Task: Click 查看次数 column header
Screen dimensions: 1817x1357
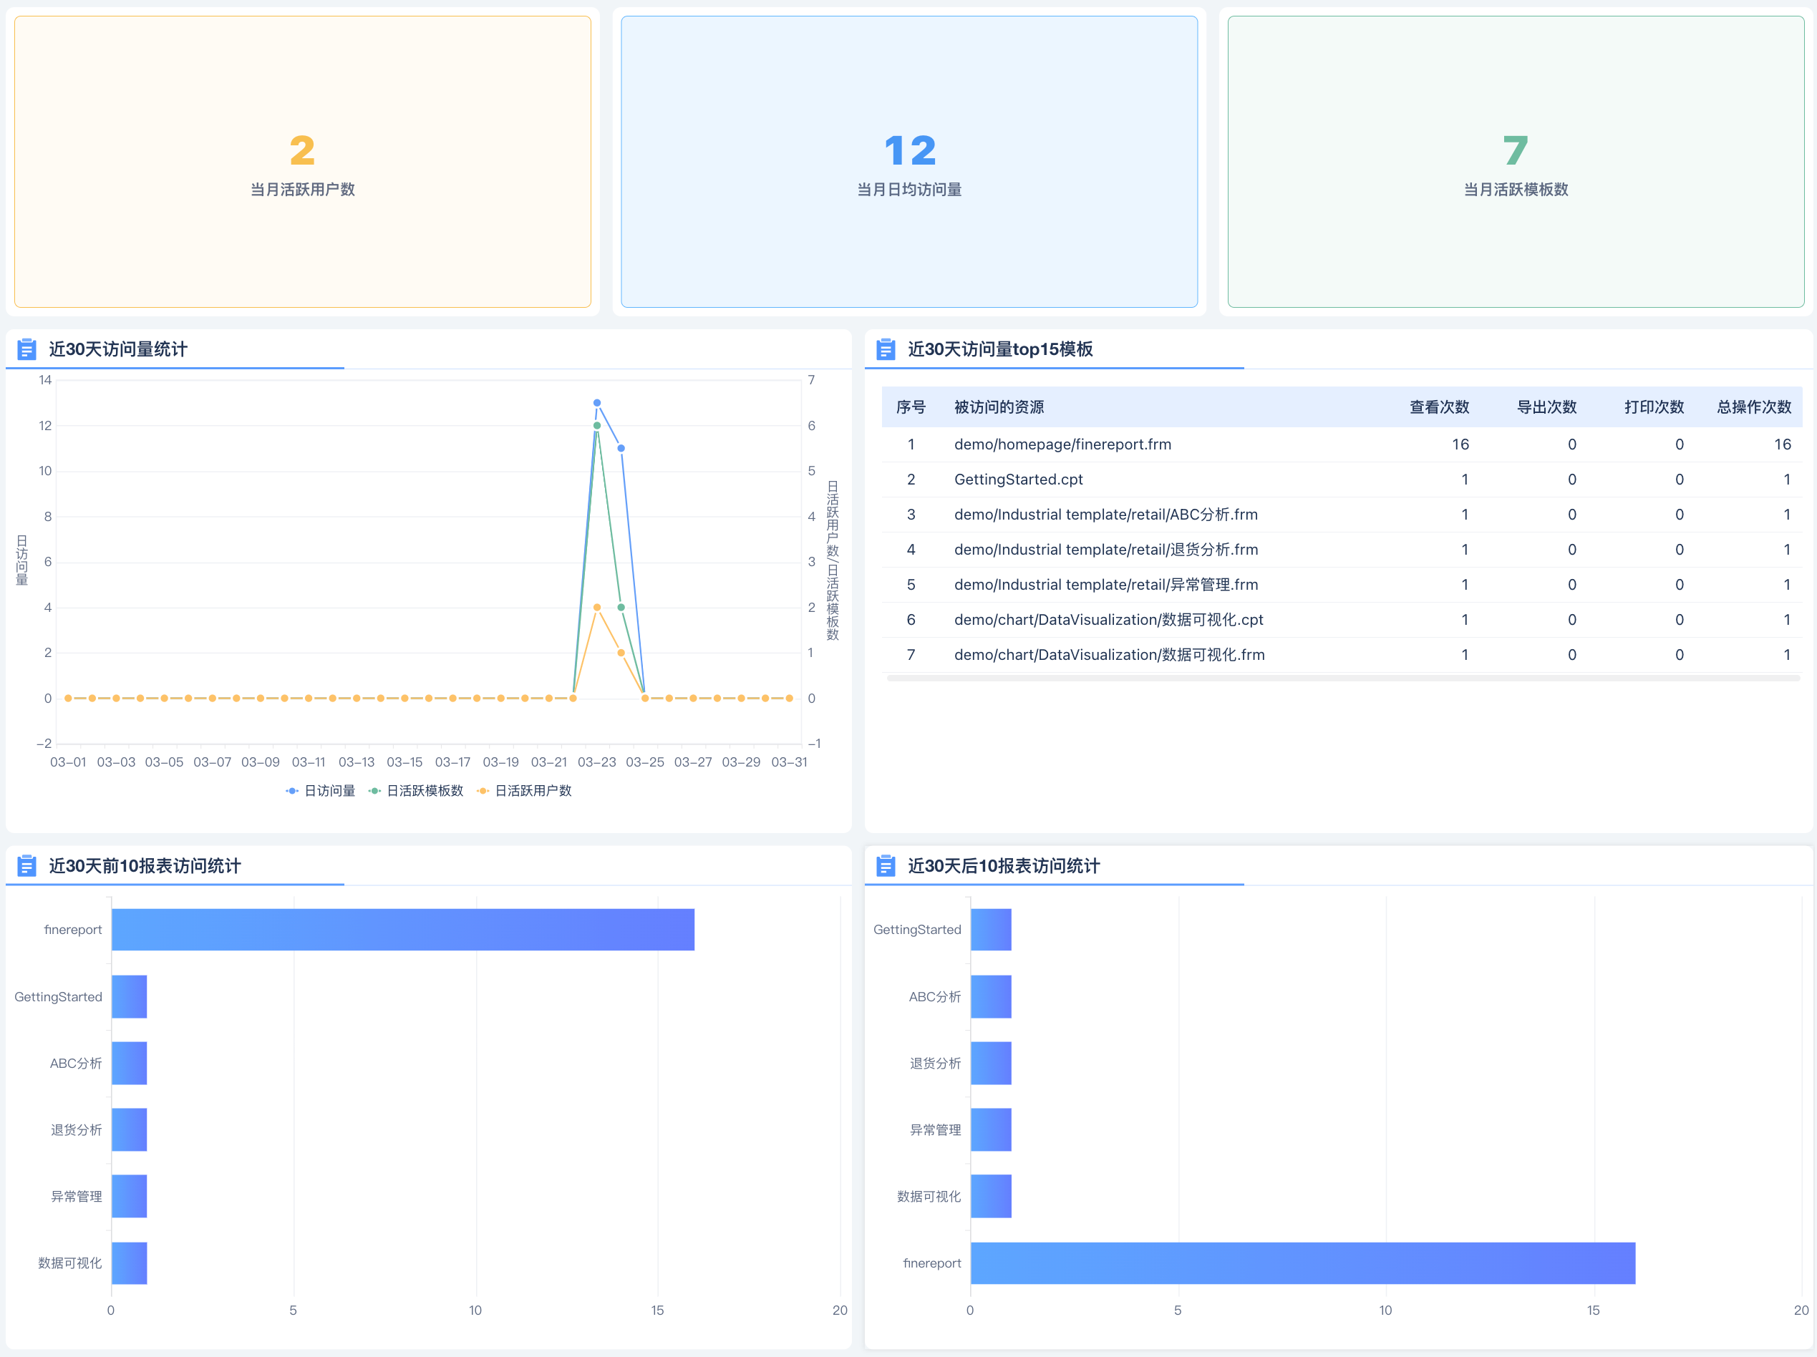Action: [x=1438, y=407]
